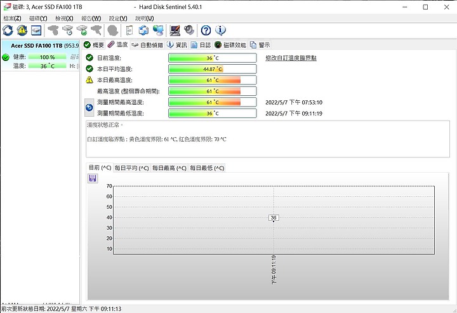Click the send report envelope icon
The width and height of the screenshot is (457, 313).
pyautogui.click(x=143, y=30)
